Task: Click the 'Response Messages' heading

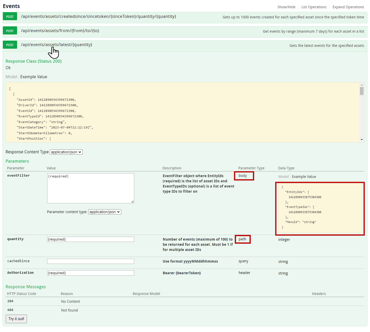Action: 26,287
